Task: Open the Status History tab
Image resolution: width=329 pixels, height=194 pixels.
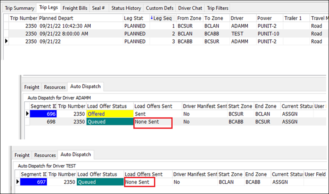Action: (126, 8)
